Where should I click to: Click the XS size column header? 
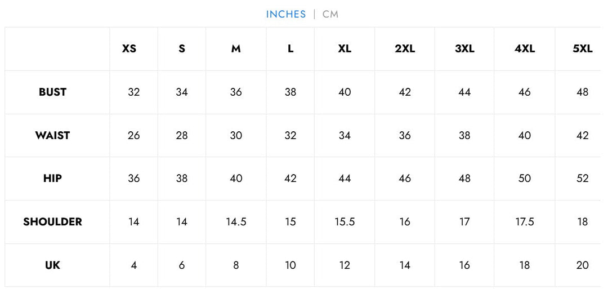pos(129,49)
